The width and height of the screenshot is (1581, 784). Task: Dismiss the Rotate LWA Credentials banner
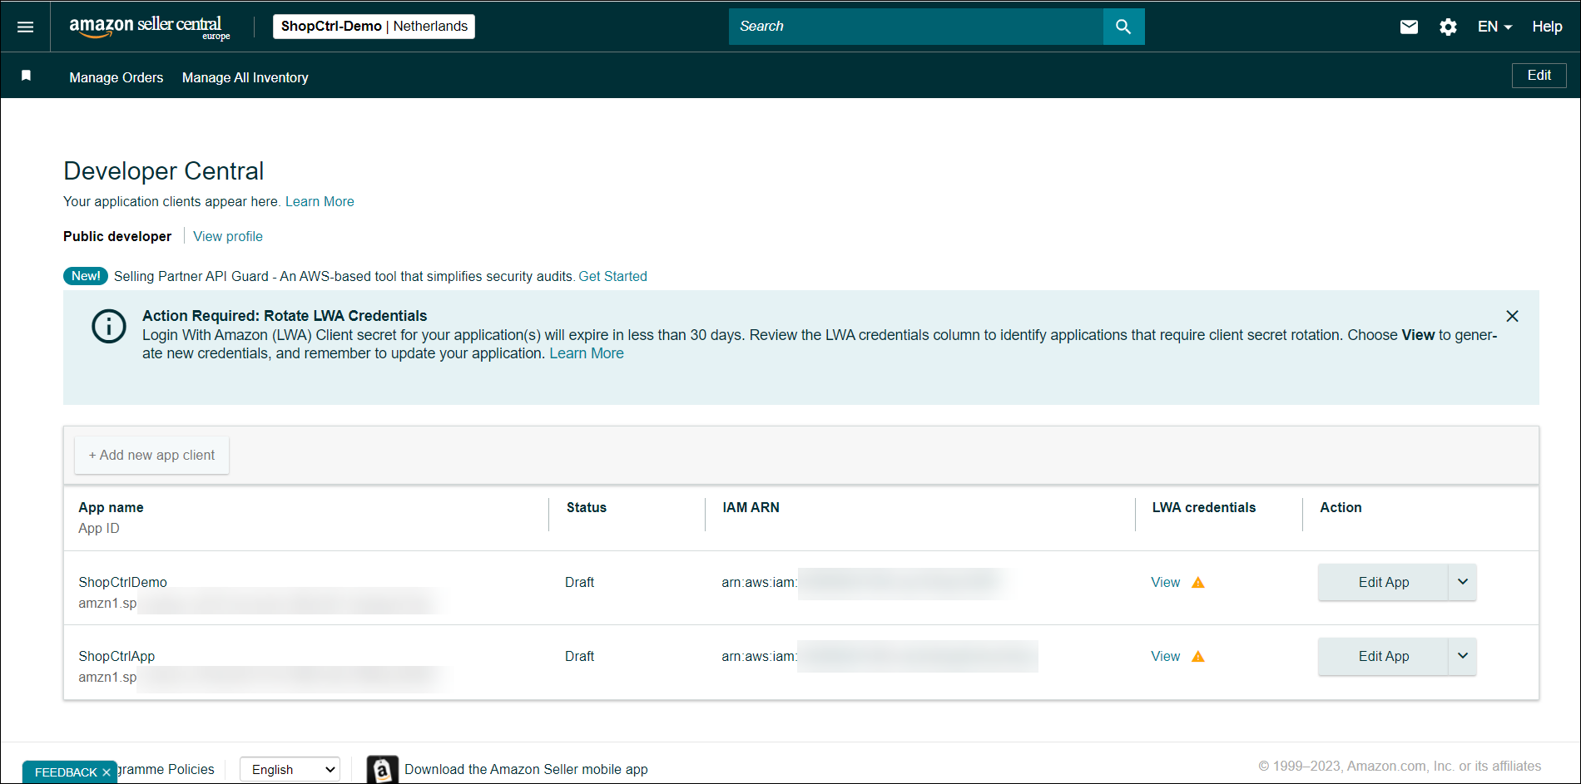1512,316
